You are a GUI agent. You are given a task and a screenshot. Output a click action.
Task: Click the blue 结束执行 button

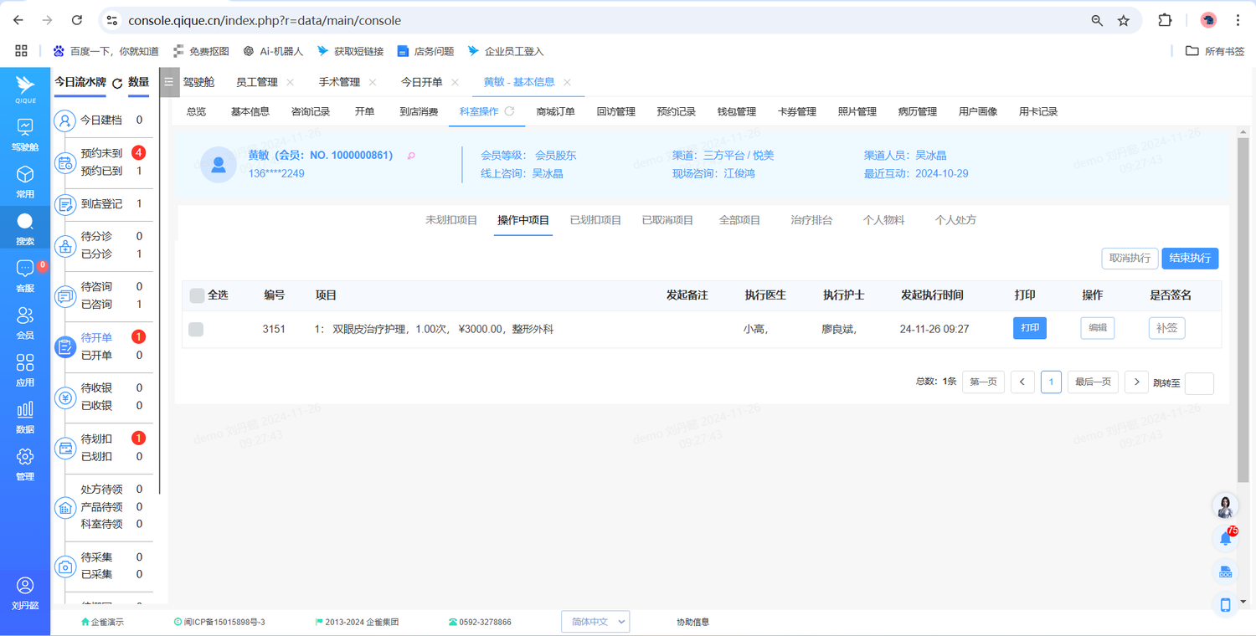pyautogui.click(x=1189, y=259)
